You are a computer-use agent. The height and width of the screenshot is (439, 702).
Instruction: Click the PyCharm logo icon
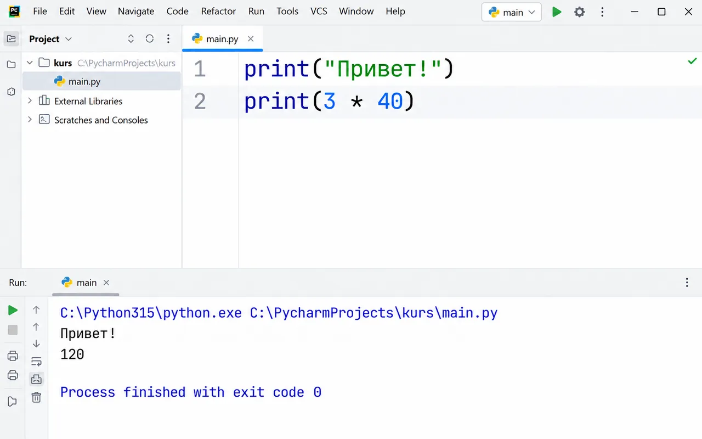14,11
